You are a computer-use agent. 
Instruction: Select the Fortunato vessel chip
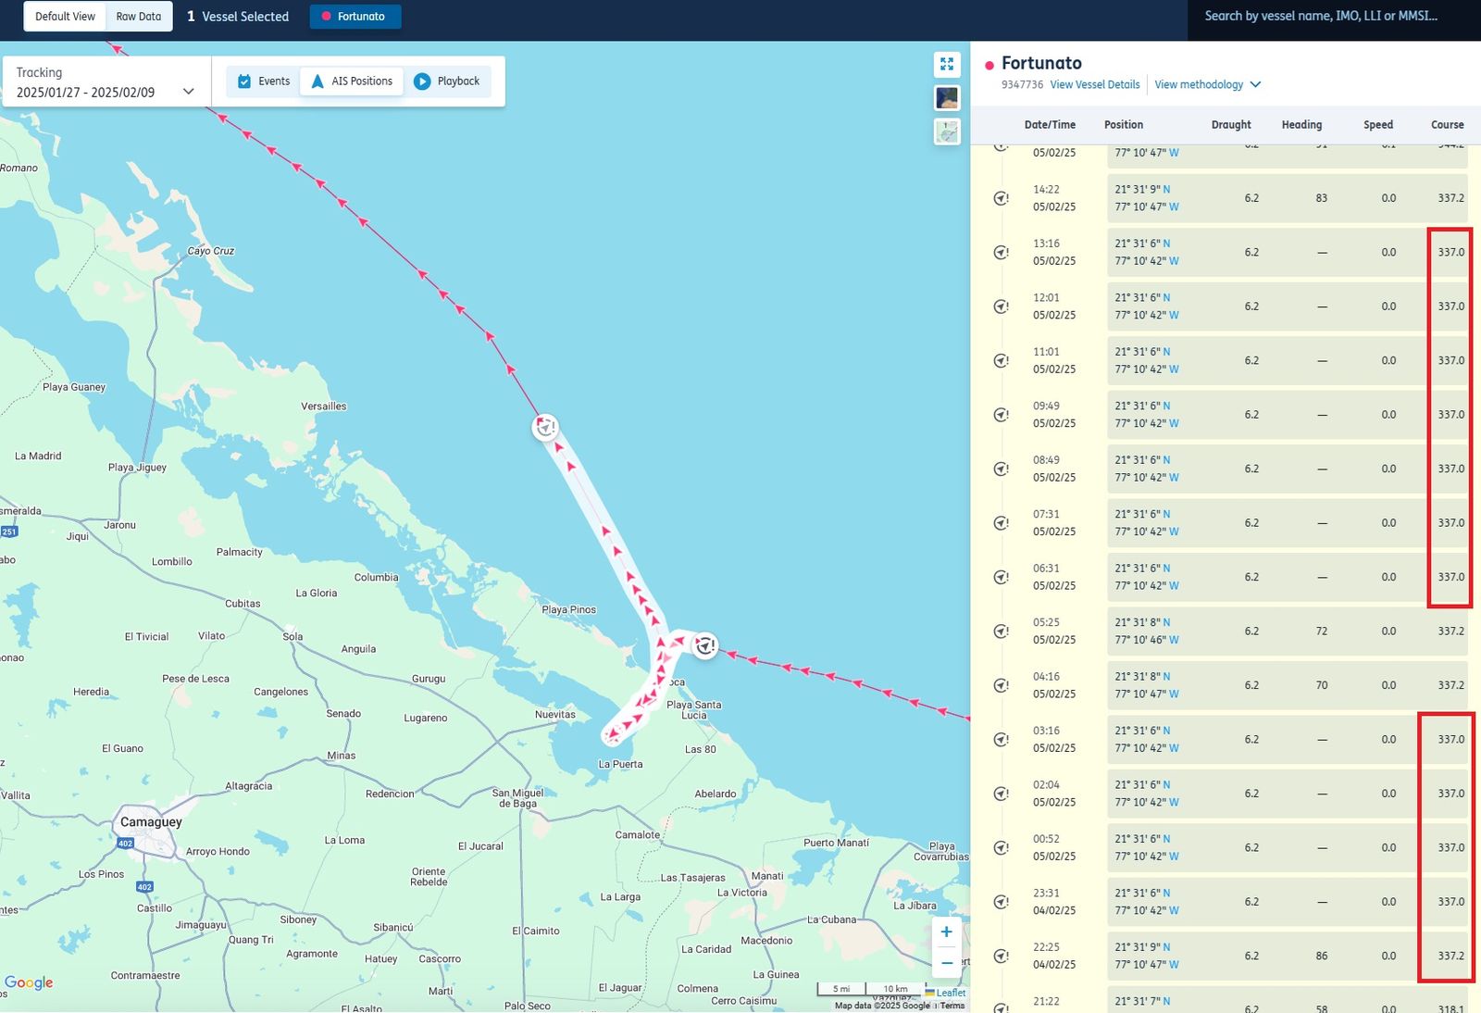coord(355,17)
